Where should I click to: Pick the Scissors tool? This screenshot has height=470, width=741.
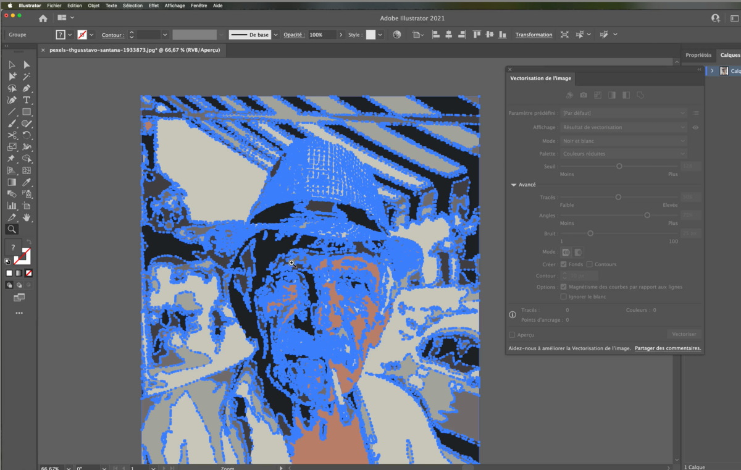tap(12, 135)
